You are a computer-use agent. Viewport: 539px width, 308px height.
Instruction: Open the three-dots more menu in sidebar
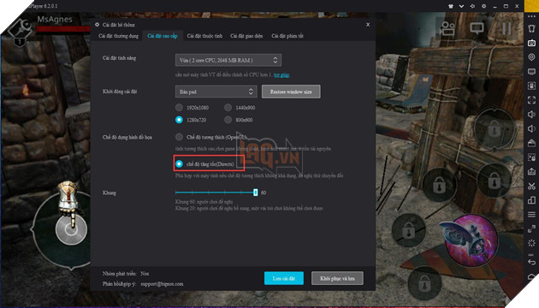point(531,16)
